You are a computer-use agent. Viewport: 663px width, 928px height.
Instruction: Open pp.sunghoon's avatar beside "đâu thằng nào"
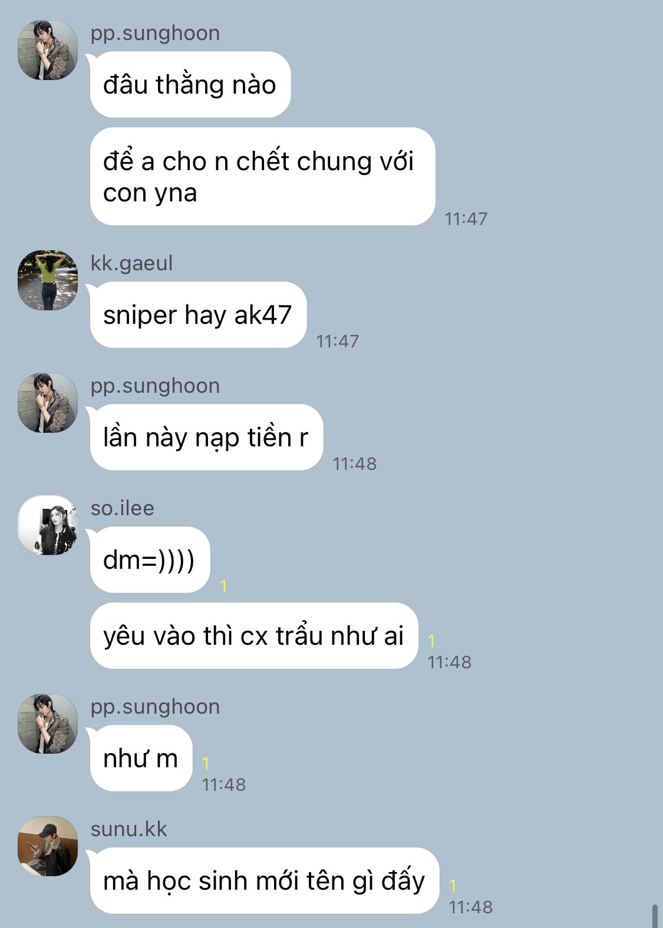tap(48, 50)
